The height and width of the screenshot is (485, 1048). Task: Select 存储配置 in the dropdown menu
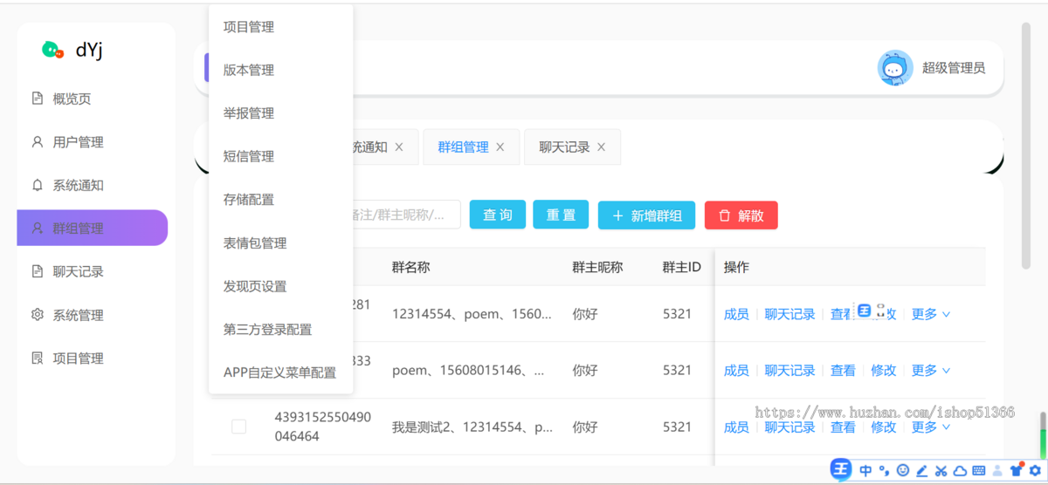point(281,200)
